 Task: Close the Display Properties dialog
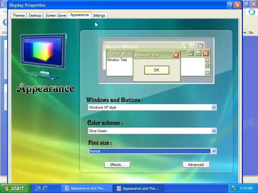pos(238,5)
